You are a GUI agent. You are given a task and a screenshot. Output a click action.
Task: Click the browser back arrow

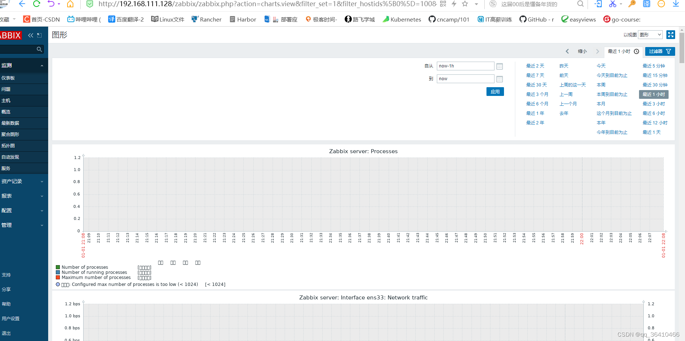tap(22, 4)
